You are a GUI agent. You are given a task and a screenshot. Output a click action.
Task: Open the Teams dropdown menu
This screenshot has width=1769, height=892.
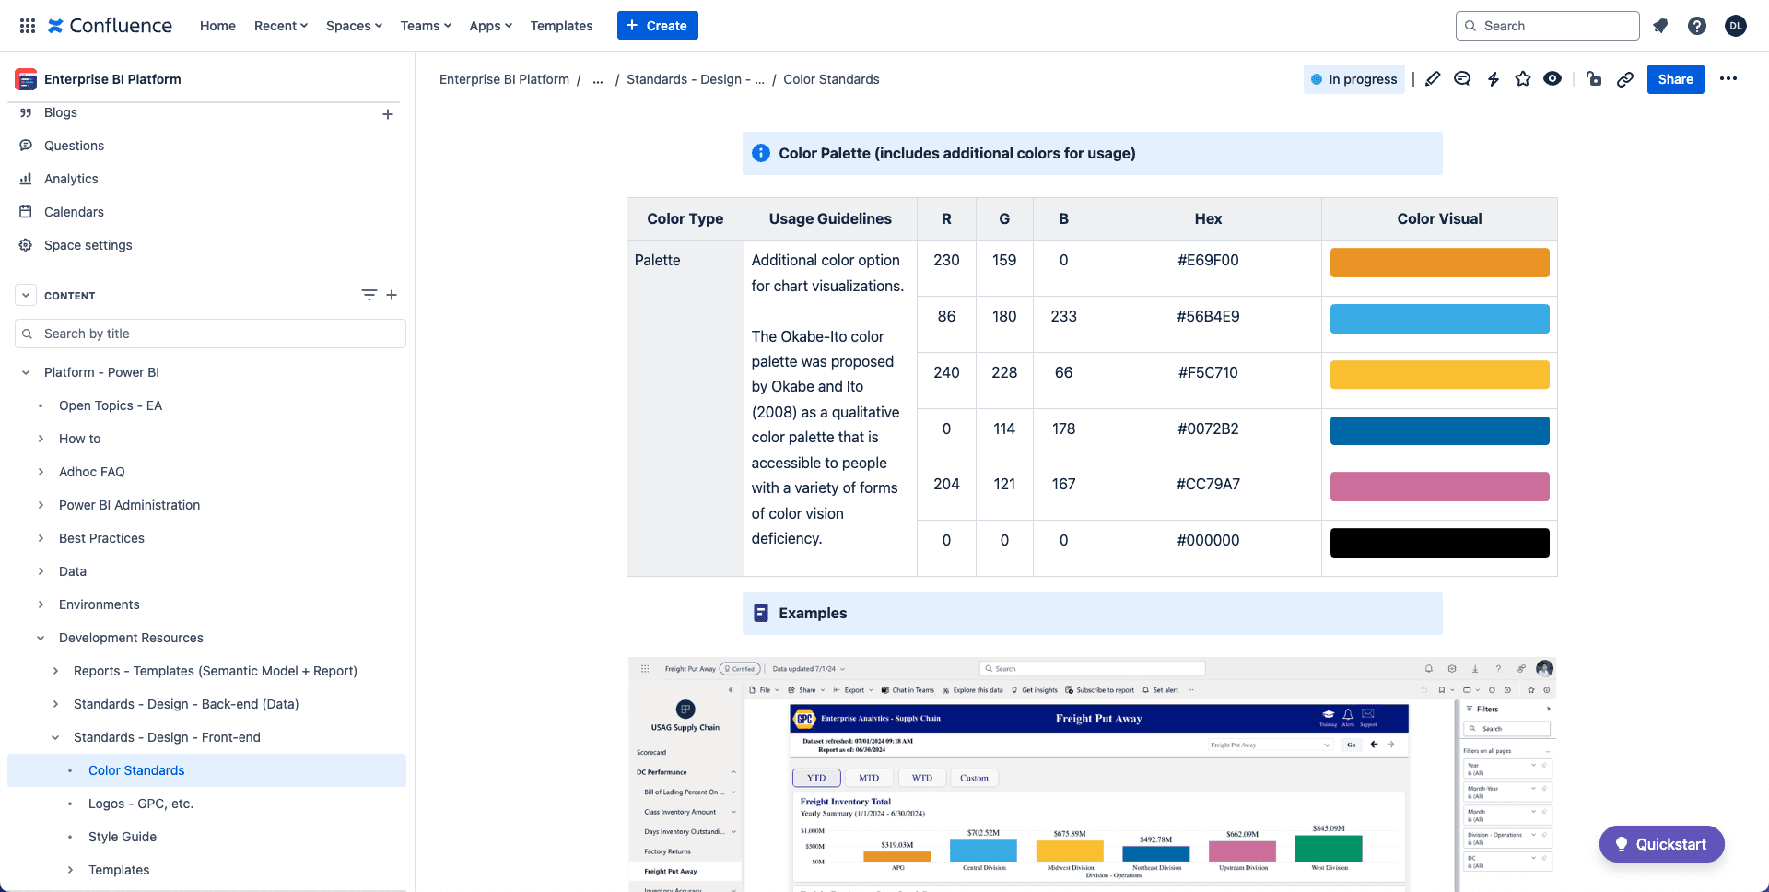pyautogui.click(x=426, y=26)
